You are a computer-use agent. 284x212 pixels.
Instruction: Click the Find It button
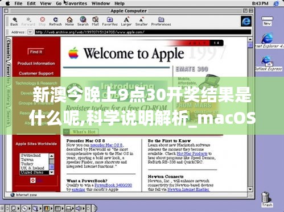[36, 52]
